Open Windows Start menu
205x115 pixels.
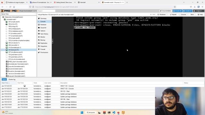pos(82,112)
